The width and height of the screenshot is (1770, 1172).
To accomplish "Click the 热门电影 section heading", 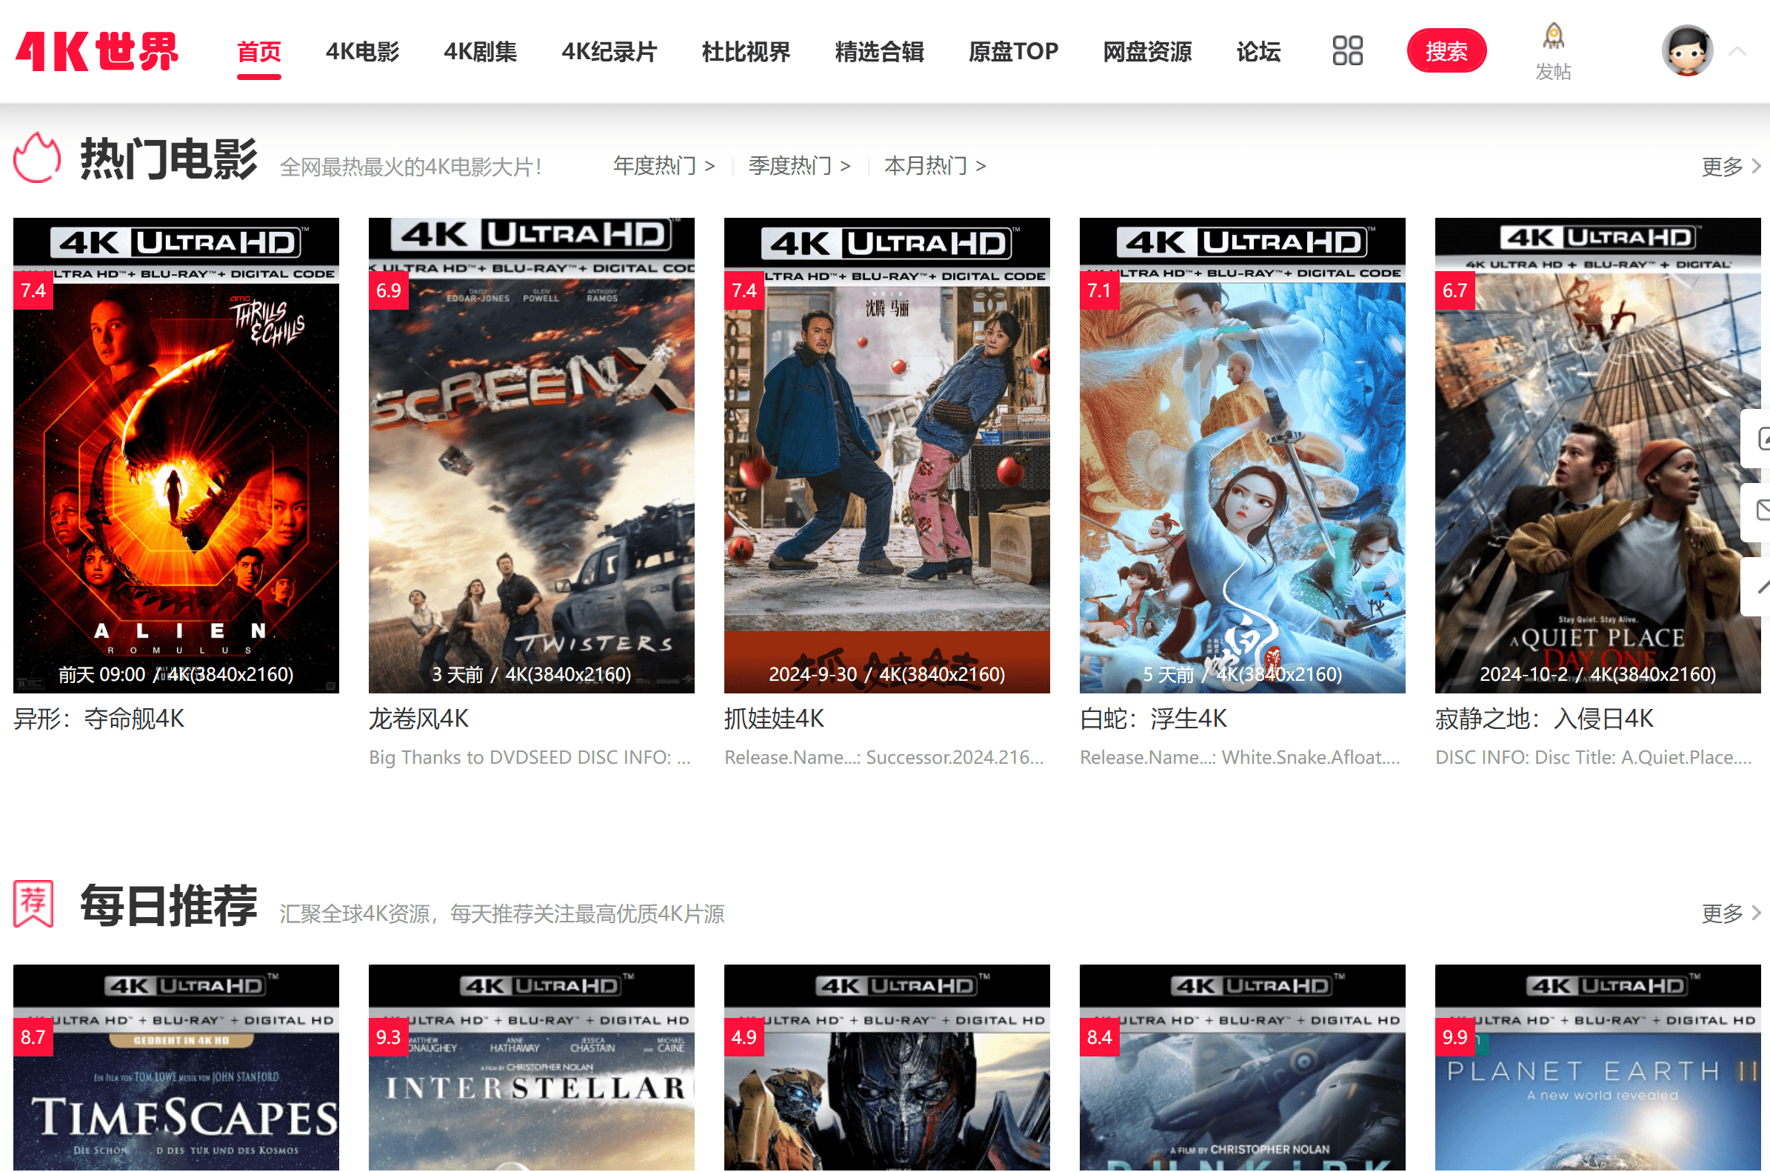I will [169, 159].
